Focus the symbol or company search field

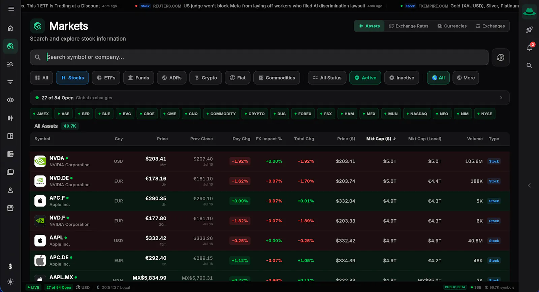[x=259, y=58]
